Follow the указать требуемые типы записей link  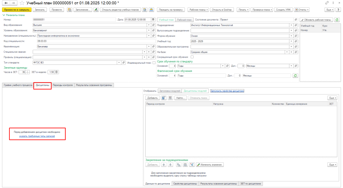37,136
